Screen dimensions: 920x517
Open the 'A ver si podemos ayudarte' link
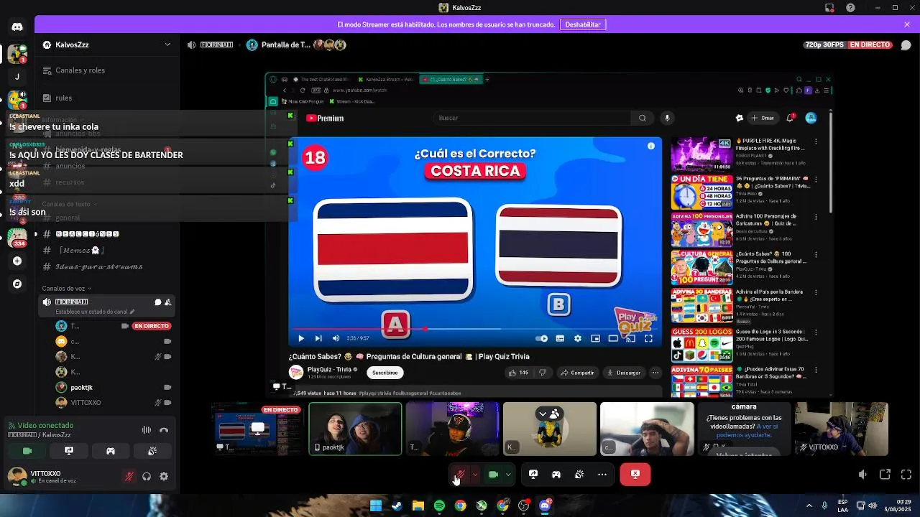pos(747,430)
